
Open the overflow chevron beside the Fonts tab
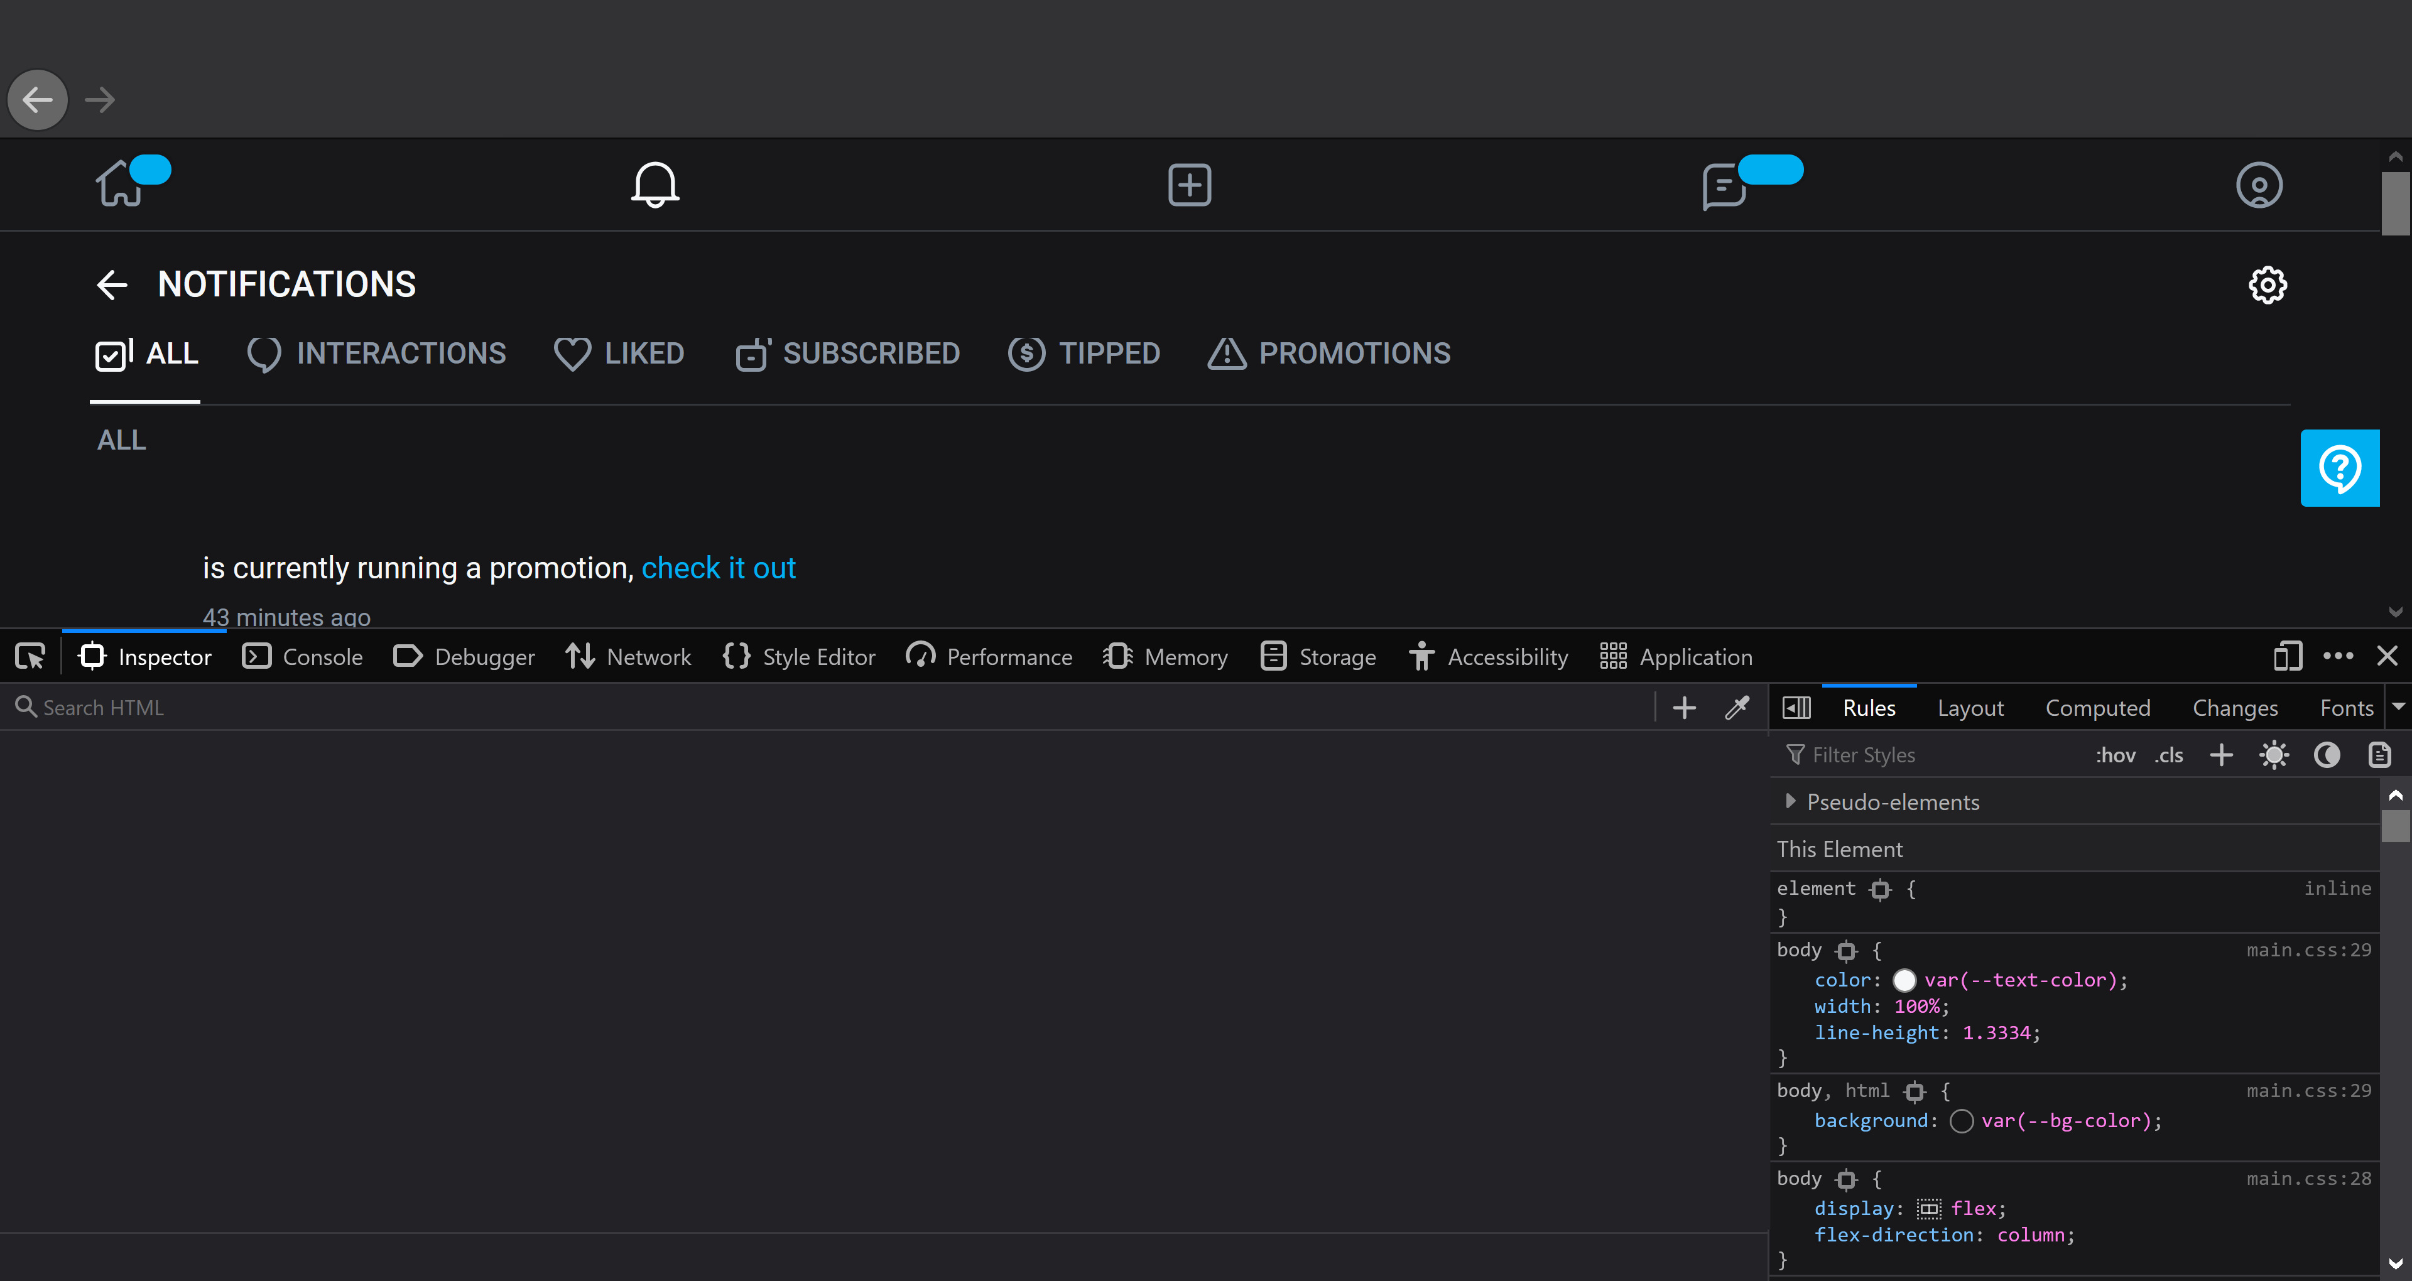click(2400, 707)
